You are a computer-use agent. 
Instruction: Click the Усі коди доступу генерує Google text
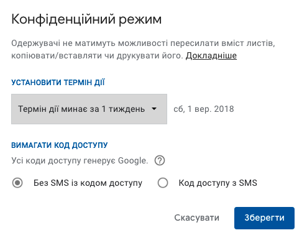pyautogui.click(x=80, y=161)
